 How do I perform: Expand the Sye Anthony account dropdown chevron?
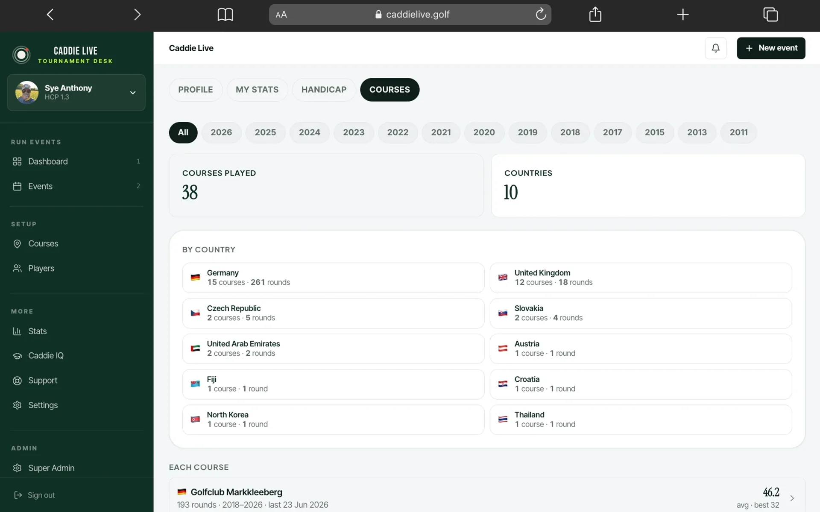(133, 93)
